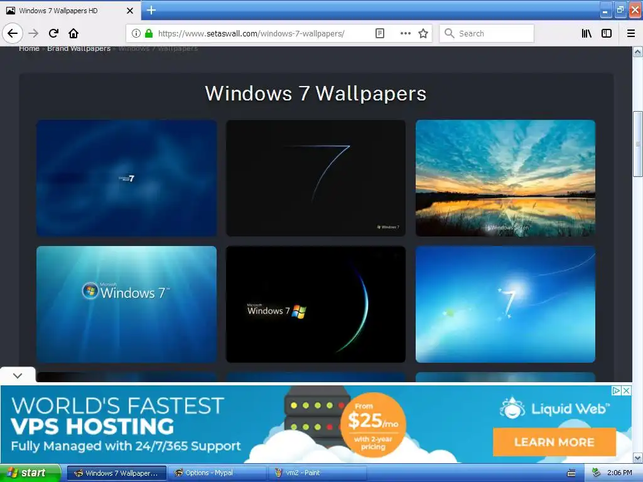This screenshot has width=643, height=482.
Task: Select the Windows 7 Wallpapers HD tab
Action: (70, 11)
